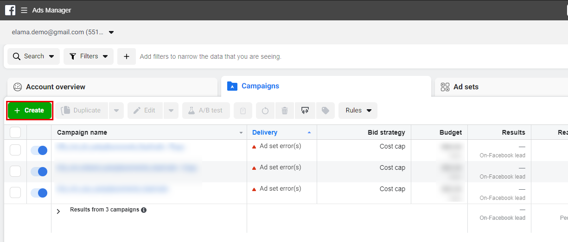
Task: Open the Campaign name column dropdown arrow
Action: point(241,133)
